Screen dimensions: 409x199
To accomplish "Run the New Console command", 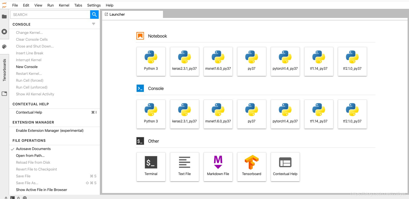I will tap(55, 67).
